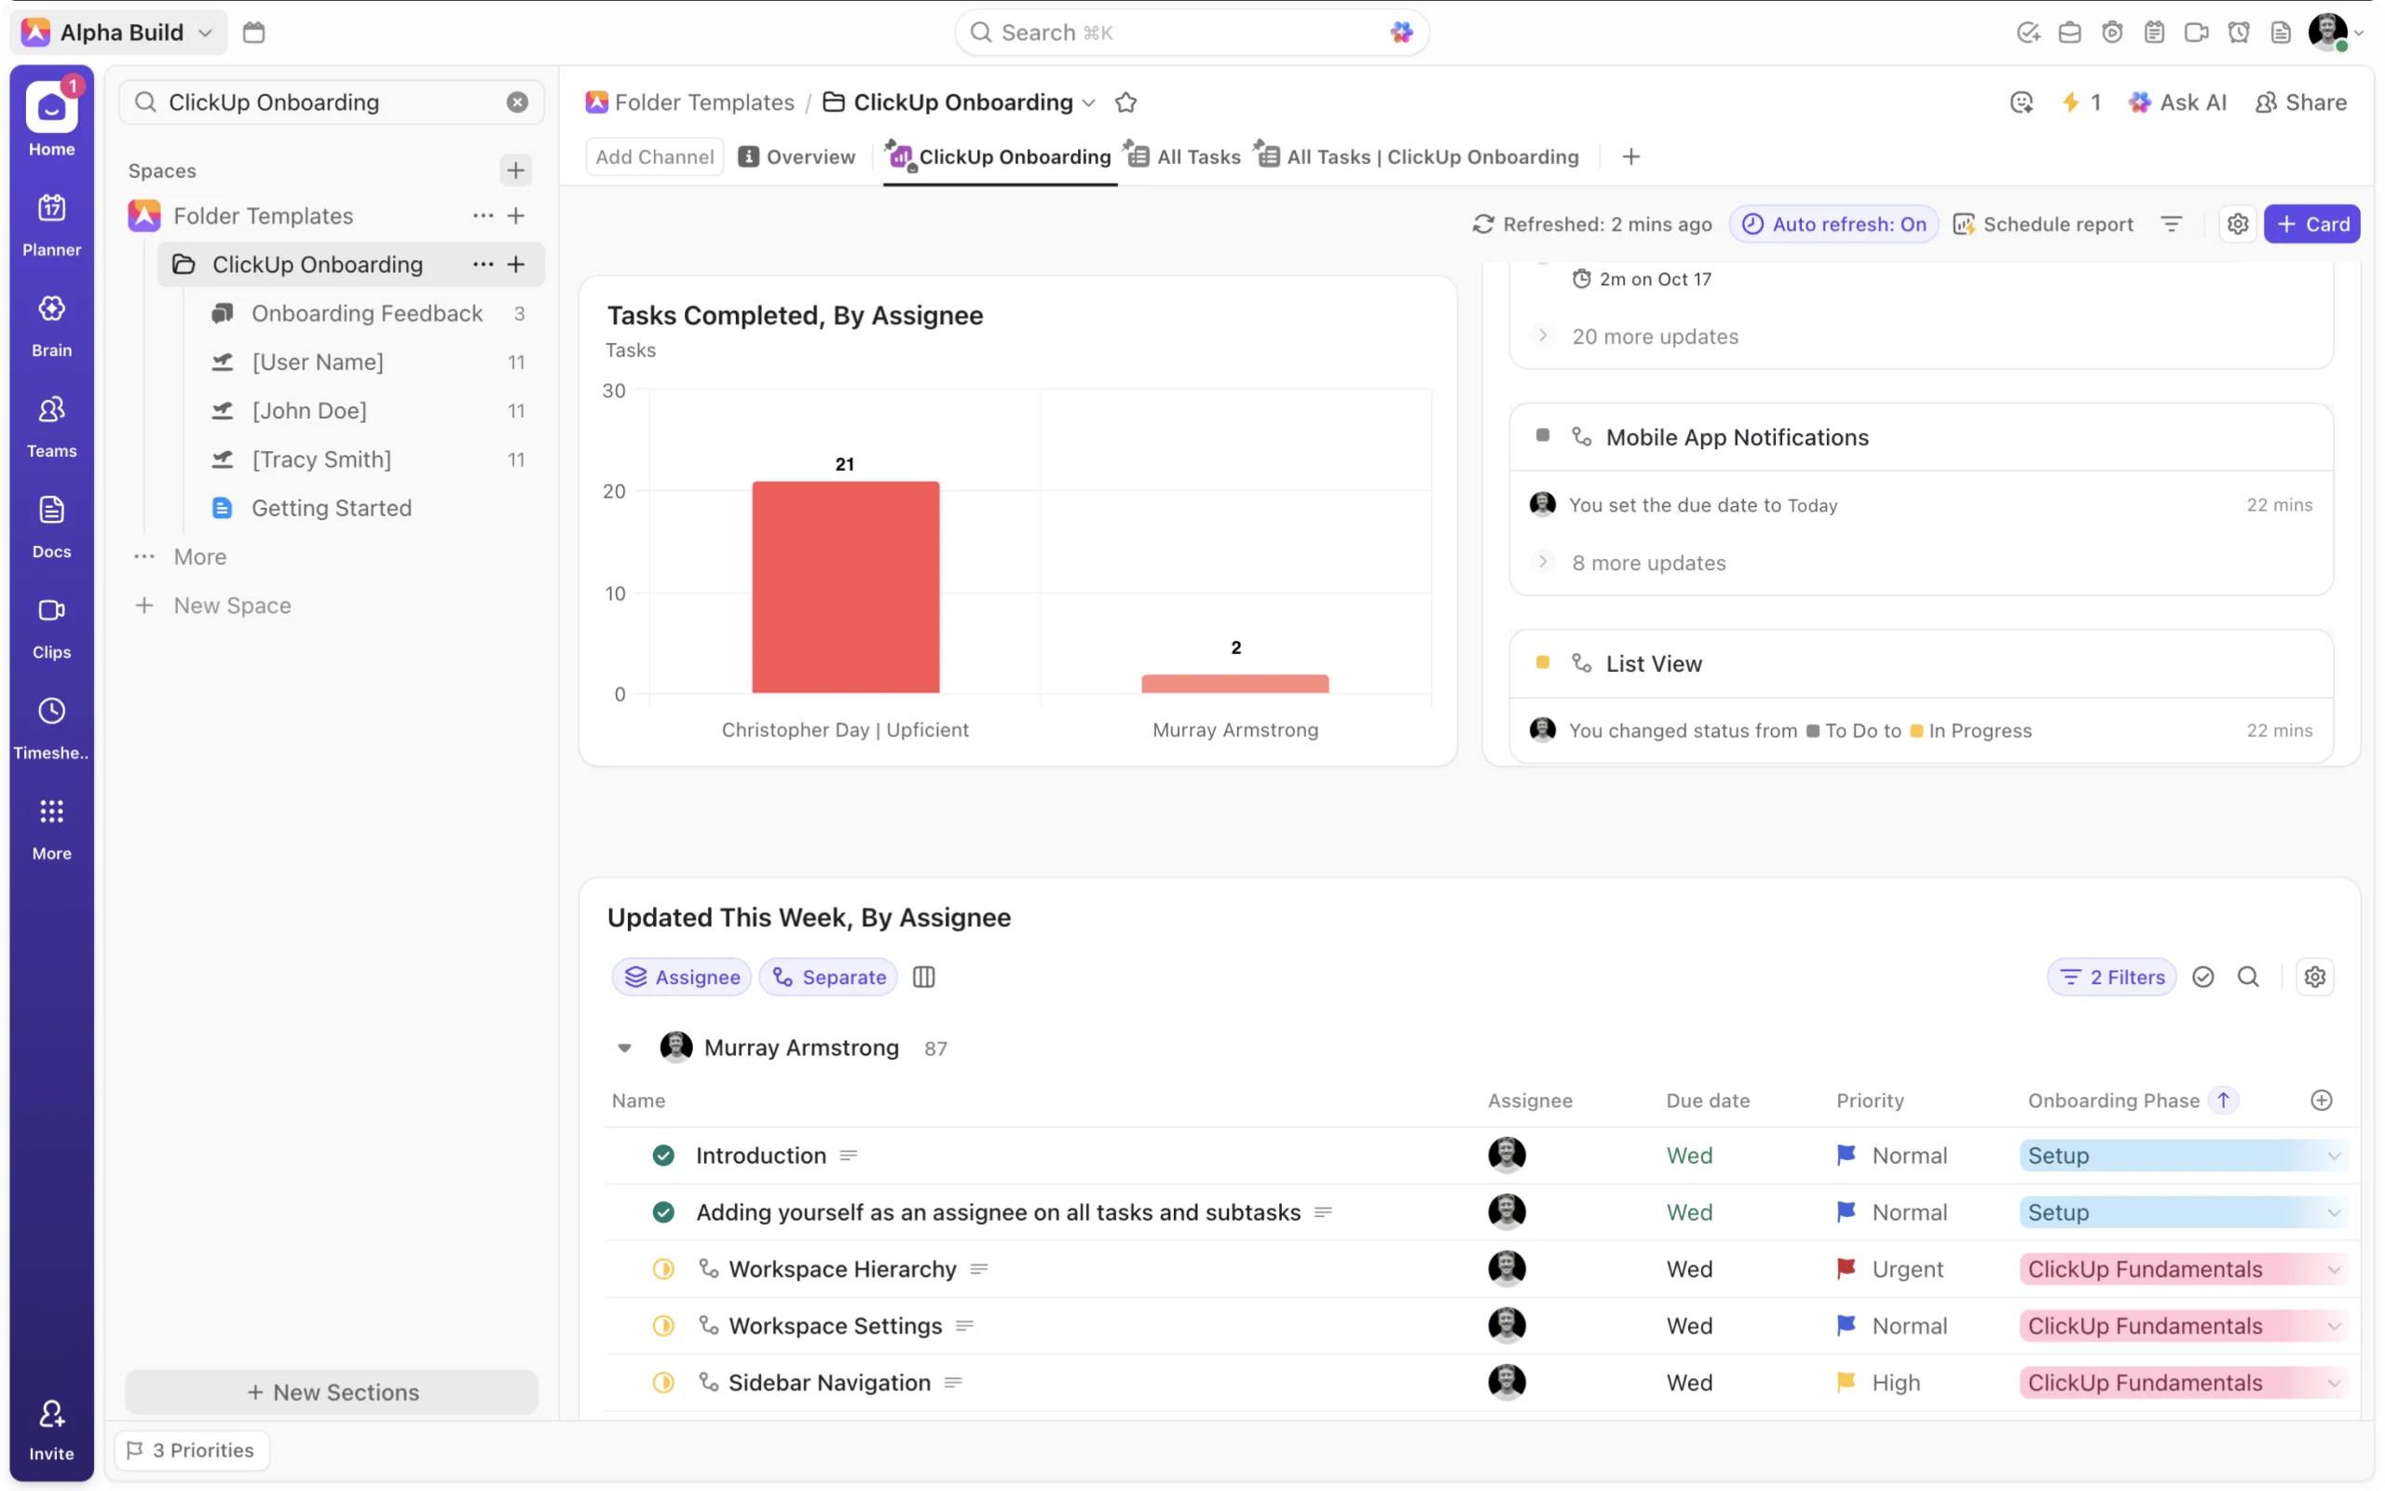The image size is (2385, 1491).
Task: Toggle status of the Introduction task
Action: [x=663, y=1155]
